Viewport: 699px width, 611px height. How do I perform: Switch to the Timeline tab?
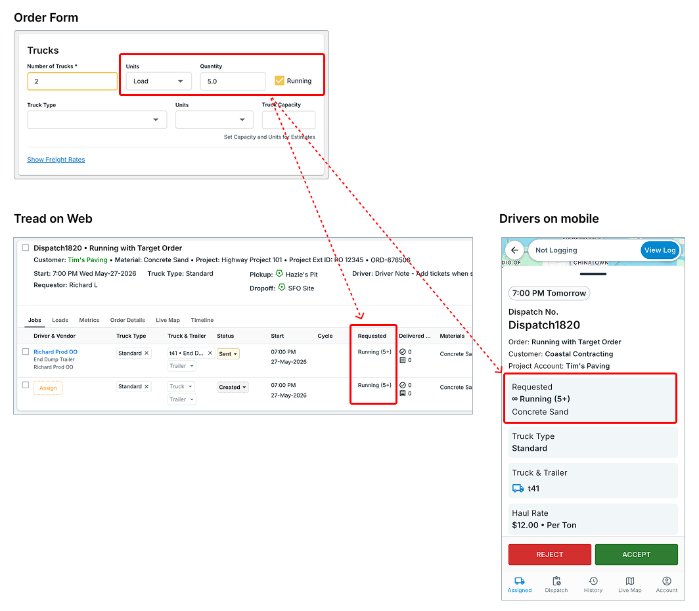202,320
